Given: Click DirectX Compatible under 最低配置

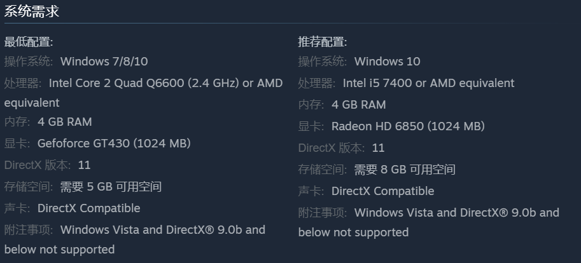Looking at the screenshot, I should (88, 208).
